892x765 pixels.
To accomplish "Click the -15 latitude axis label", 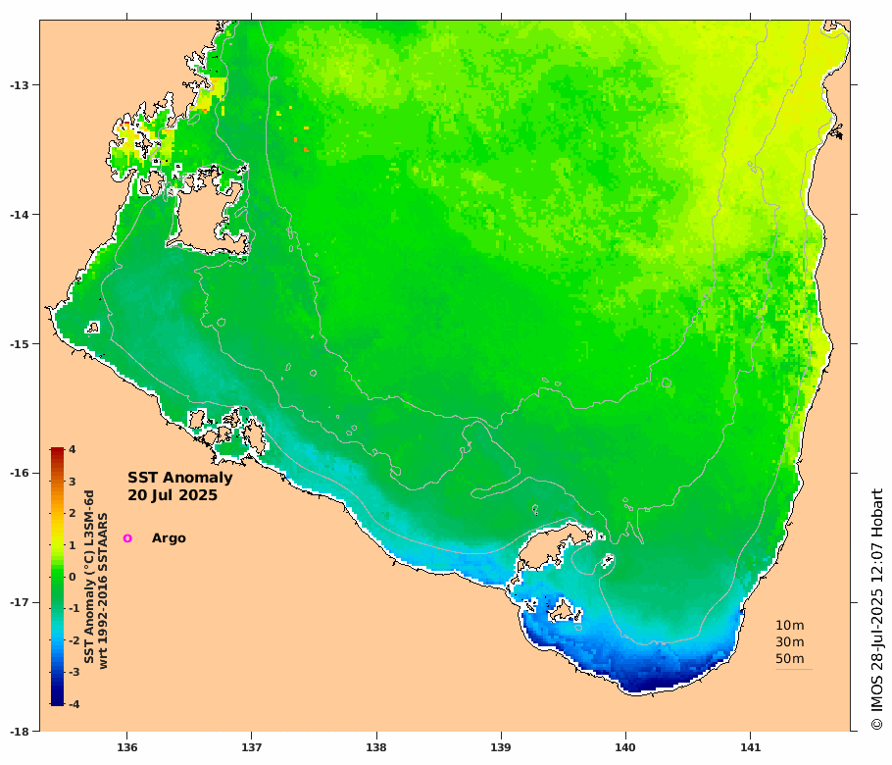I will click(x=19, y=344).
